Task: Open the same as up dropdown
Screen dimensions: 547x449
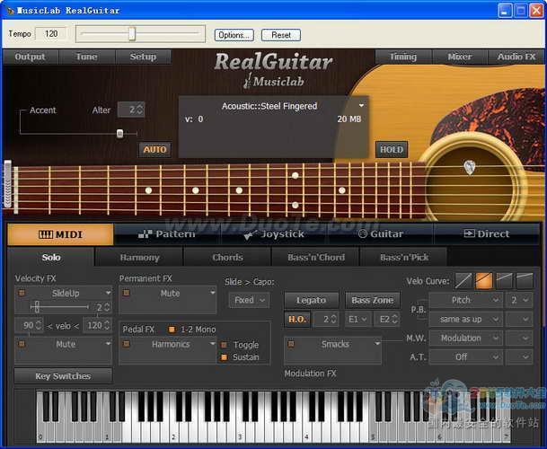Action: tap(466, 319)
